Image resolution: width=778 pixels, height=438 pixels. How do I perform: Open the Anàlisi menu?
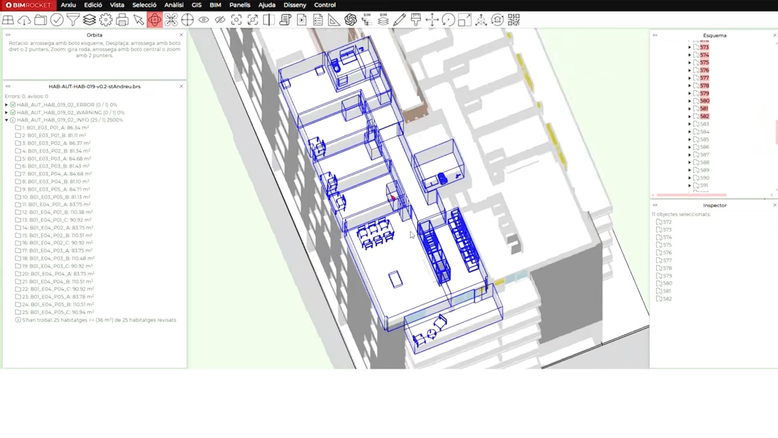pyautogui.click(x=174, y=5)
